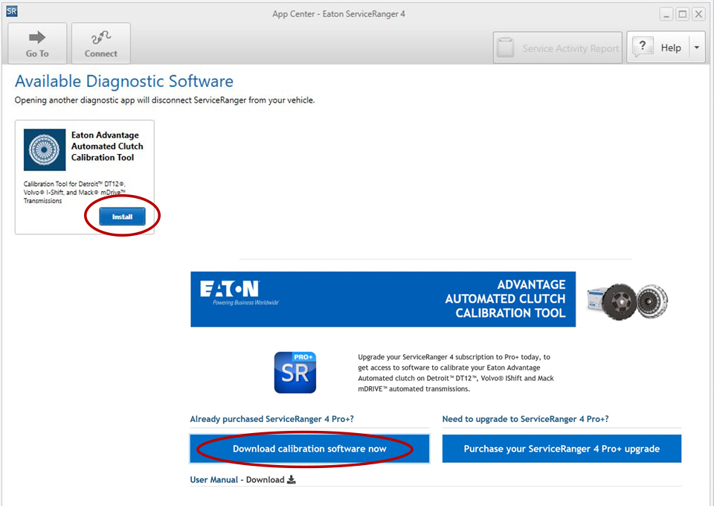Viewport: 714px width, 506px height.
Task: Open Service Activity Report
Action: 557,48
